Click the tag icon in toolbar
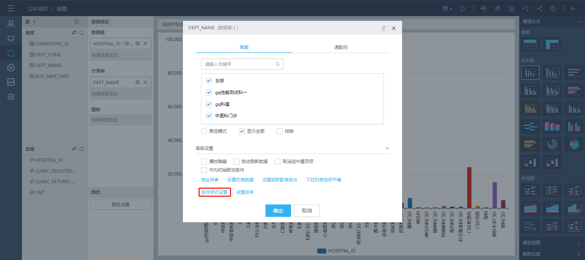The width and height of the screenshot is (585, 260). (553, 8)
